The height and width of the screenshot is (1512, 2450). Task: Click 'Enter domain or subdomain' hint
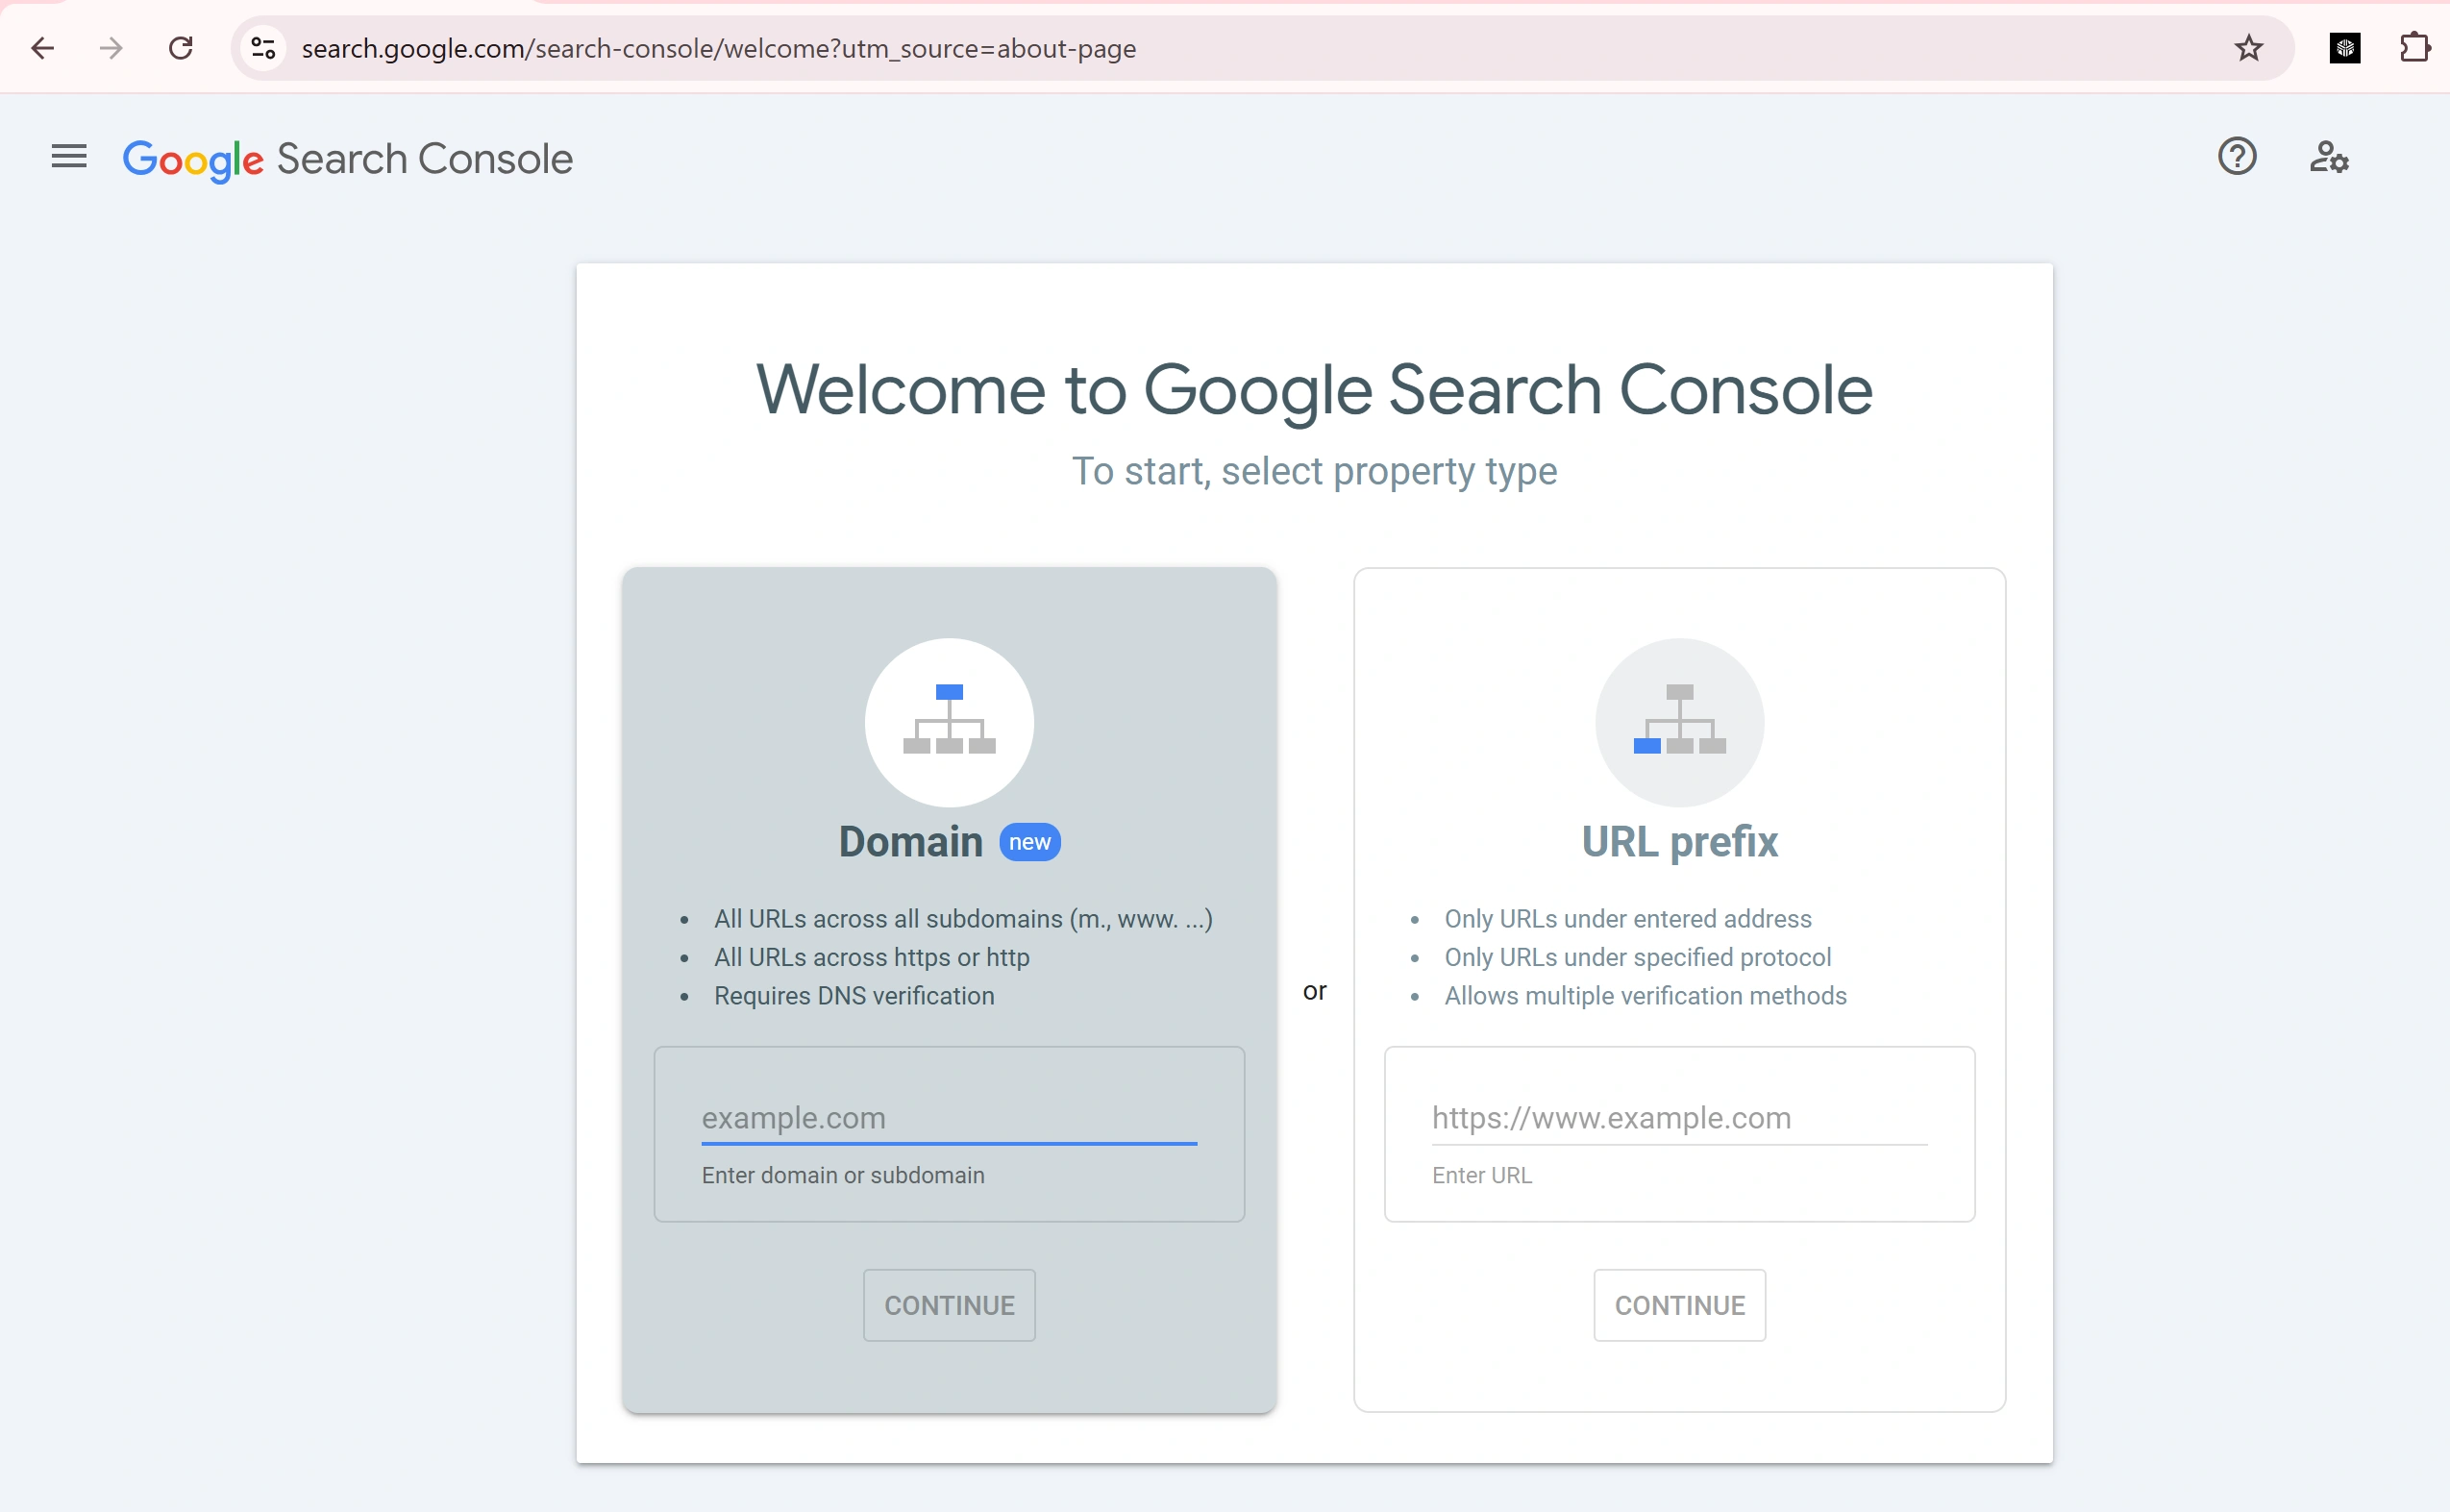tap(843, 1175)
